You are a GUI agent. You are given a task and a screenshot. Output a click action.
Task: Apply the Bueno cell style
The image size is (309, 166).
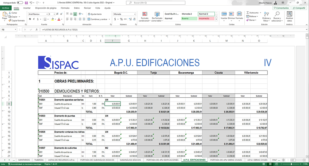pos(189,19)
